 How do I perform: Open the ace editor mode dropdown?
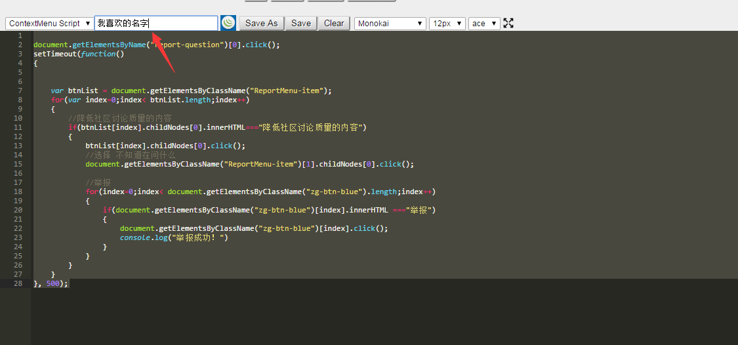tap(484, 24)
